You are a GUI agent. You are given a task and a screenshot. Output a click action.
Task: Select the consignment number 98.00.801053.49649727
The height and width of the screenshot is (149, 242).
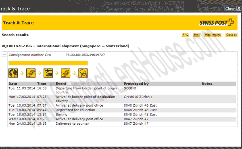coord(85,55)
